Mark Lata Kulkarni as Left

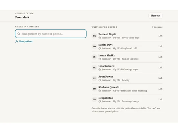[161, 67]
